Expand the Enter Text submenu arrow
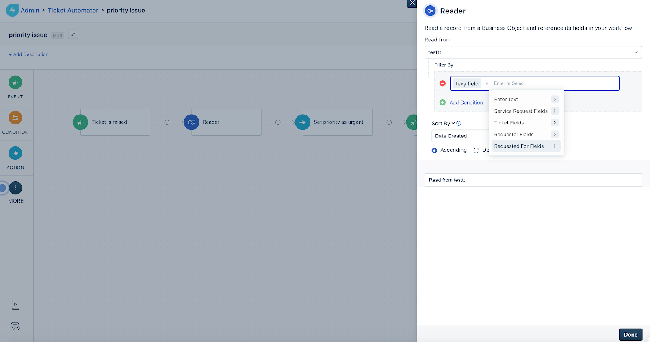 (x=555, y=99)
